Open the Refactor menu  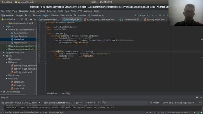pyautogui.click(x=51, y=11)
